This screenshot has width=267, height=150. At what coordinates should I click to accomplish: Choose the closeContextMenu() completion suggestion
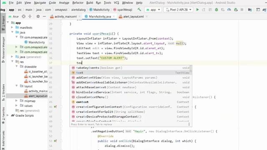[x=131, y=97]
